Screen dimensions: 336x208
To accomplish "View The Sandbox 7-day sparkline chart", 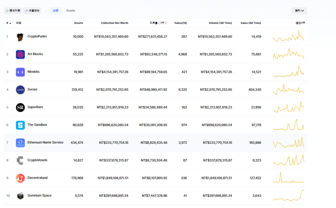I will [x=289, y=125].
